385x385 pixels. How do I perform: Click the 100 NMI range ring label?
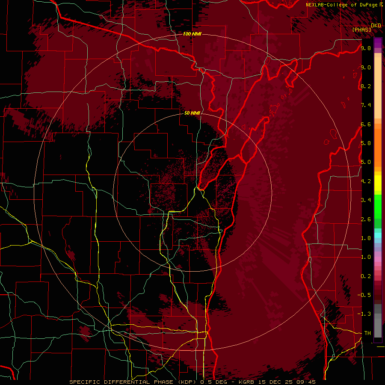click(192, 34)
